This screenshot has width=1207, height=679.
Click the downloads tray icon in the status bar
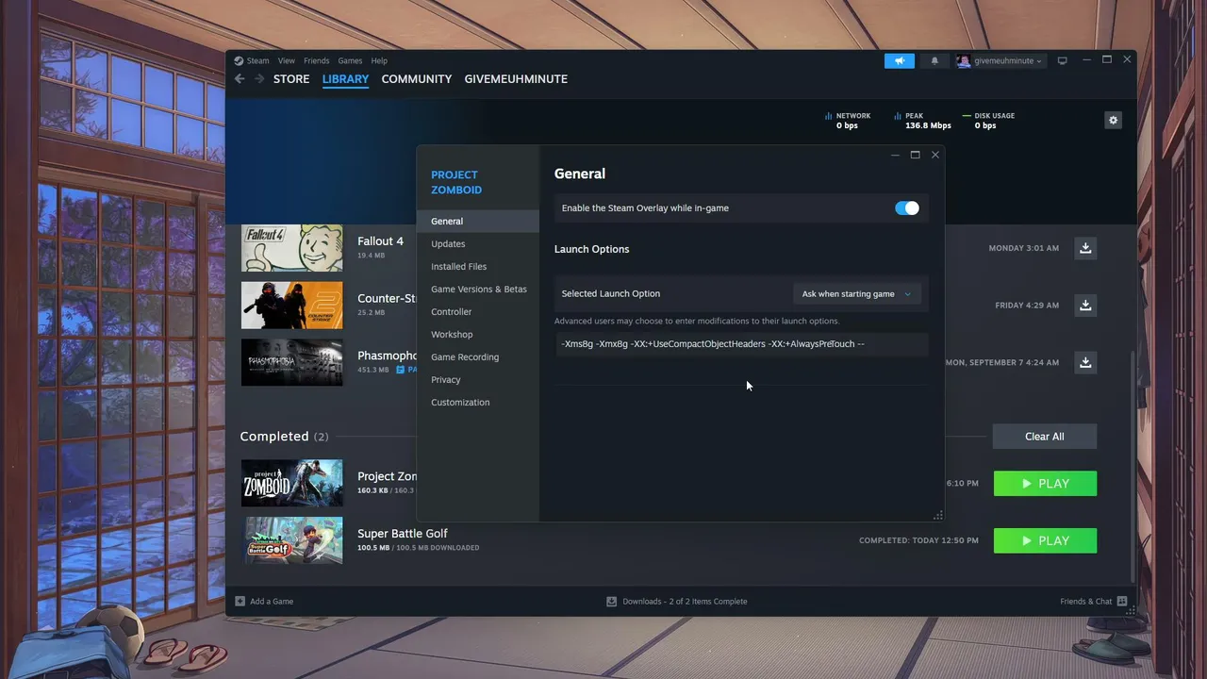pyautogui.click(x=612, y=601)
